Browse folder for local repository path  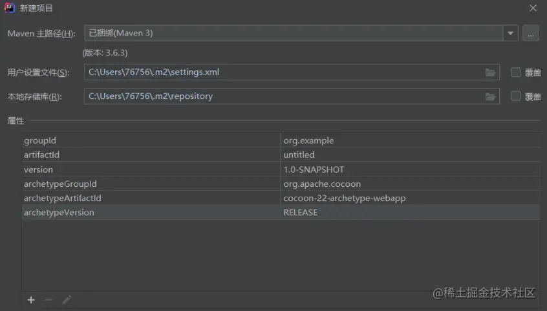(x=491, y=96)
